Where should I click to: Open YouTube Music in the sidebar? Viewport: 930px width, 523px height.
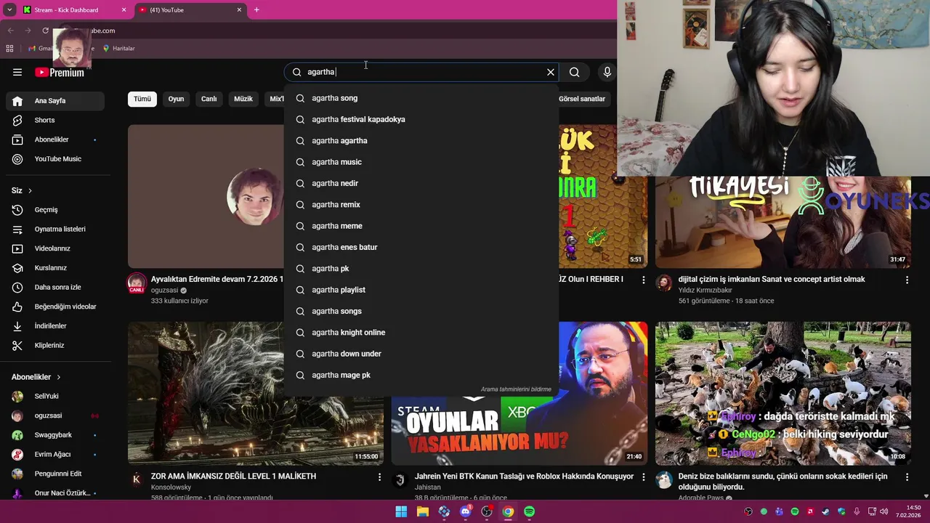pos(55,159)
